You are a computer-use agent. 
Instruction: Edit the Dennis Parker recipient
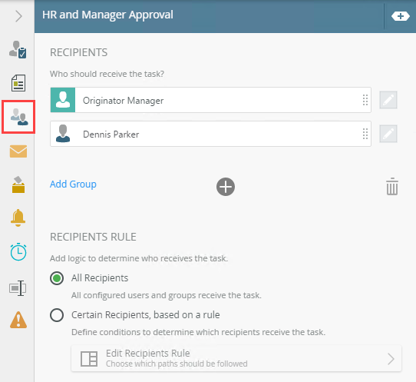(x=388, y=134)
